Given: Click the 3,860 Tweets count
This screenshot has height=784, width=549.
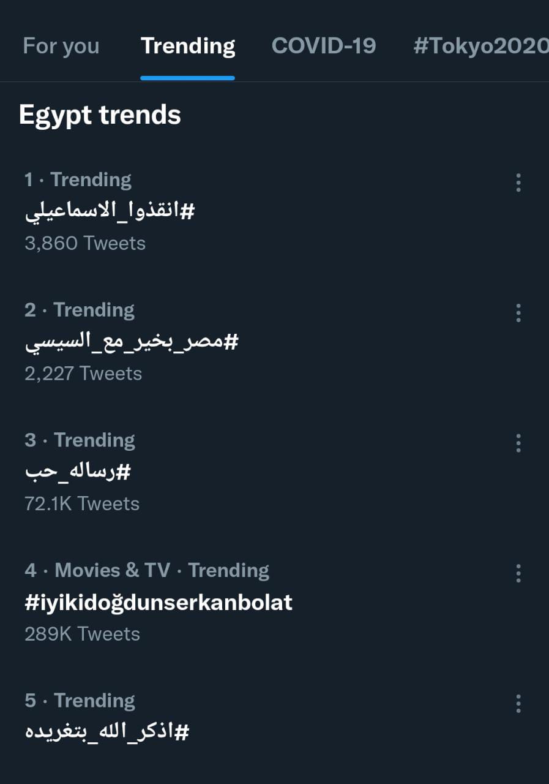Looking at the screenshot, I should point(85,243).
